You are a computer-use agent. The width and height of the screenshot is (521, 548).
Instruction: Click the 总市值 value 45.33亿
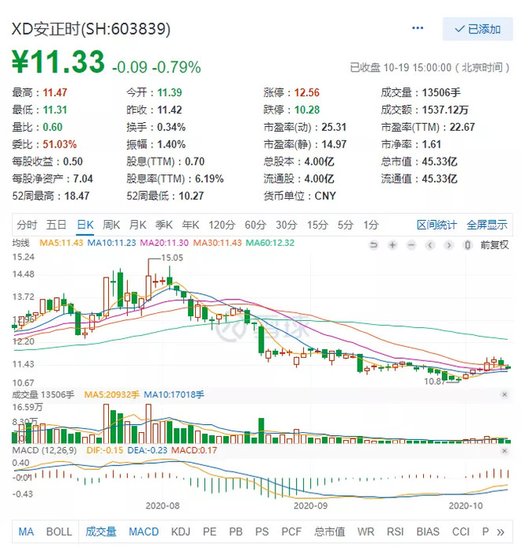click(x=440, y=162)
